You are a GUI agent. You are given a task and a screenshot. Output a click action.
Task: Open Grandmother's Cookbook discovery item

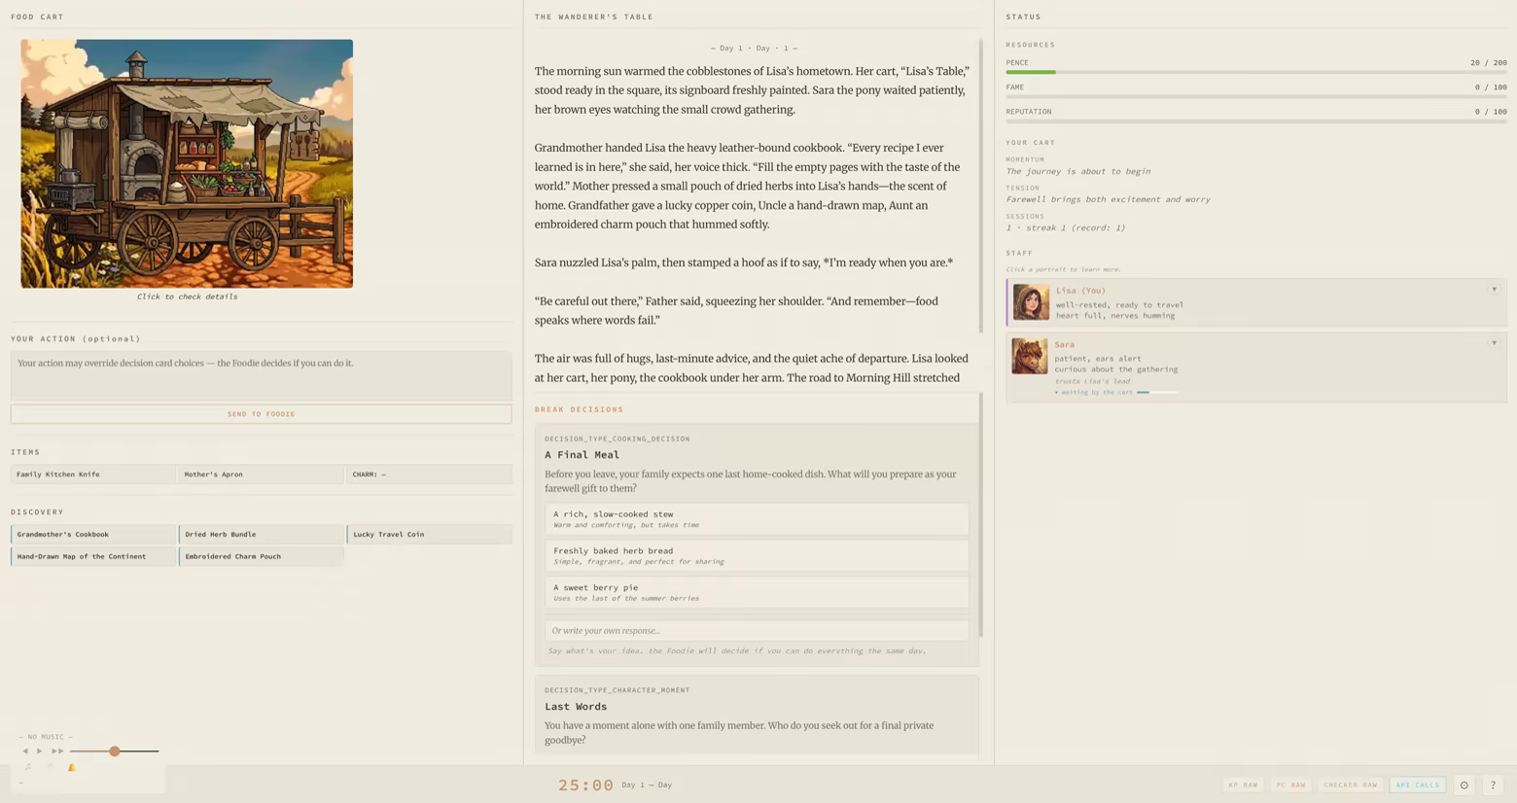pos(93,535)
